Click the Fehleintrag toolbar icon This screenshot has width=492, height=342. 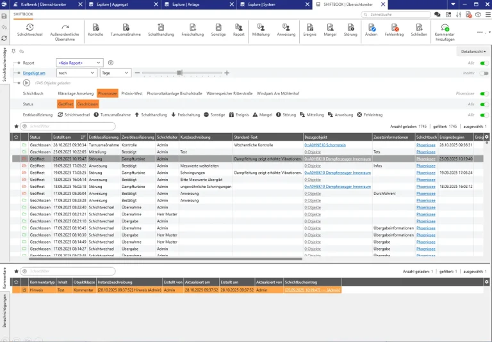394,27
